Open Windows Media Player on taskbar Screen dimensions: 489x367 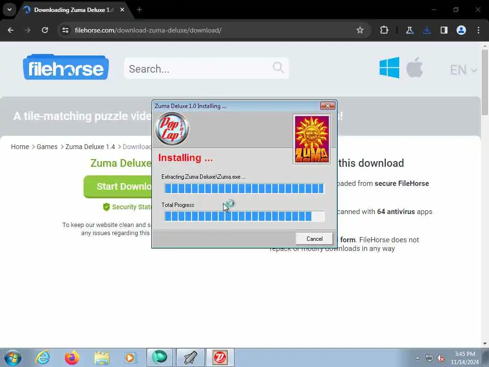click(130, 357)
